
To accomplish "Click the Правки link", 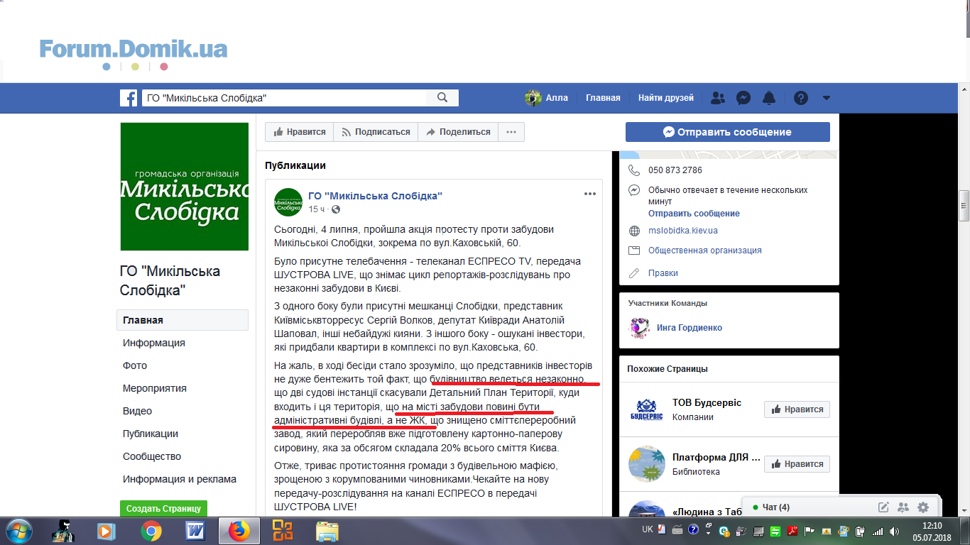I will point(663,273).
